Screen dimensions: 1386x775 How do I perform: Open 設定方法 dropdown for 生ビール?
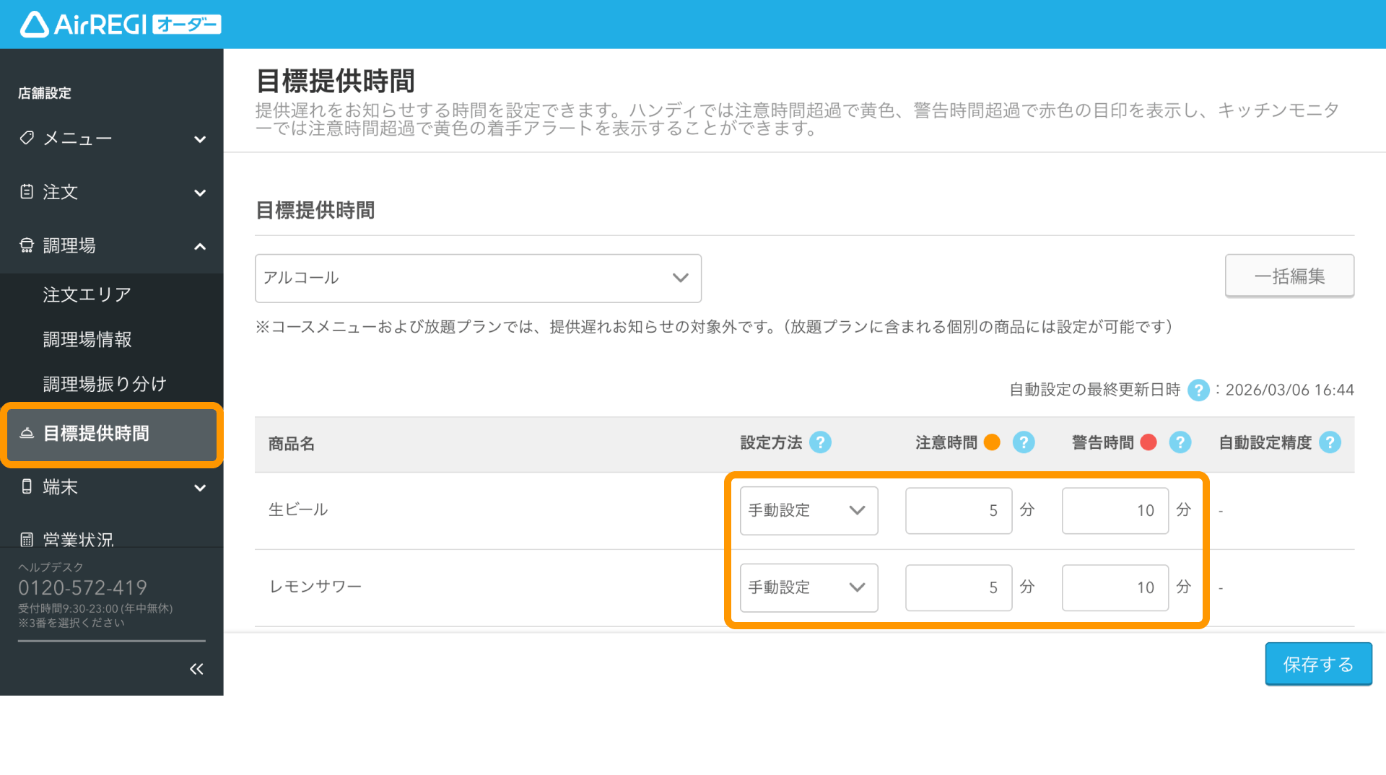click(808, 510)
